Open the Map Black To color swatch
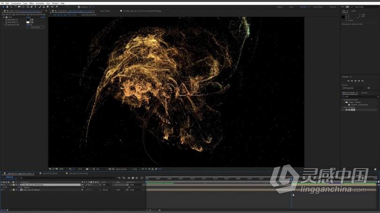This screenshot has width=380, height=213. (x=28, y=20)
